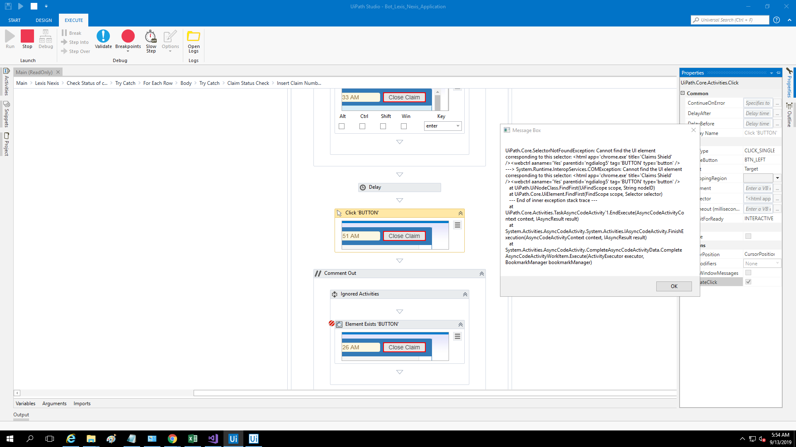796x447 pixels.
Task: Open Chrome from the Windows taskbar
Action: (172, 439)
